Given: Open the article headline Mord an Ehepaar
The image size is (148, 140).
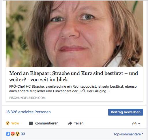Looking at the screenshot, I should click(74, 76).
